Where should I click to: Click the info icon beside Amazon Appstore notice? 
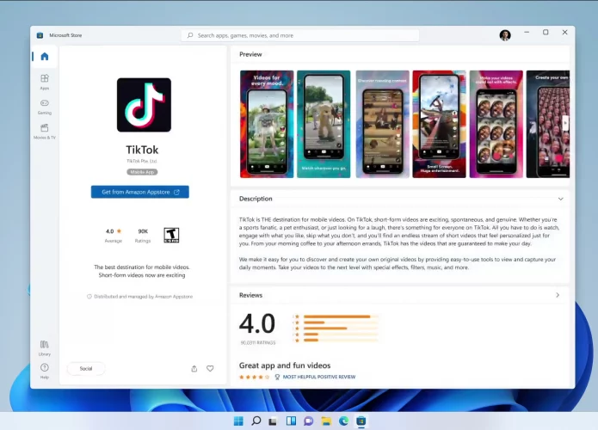[89, 297]
